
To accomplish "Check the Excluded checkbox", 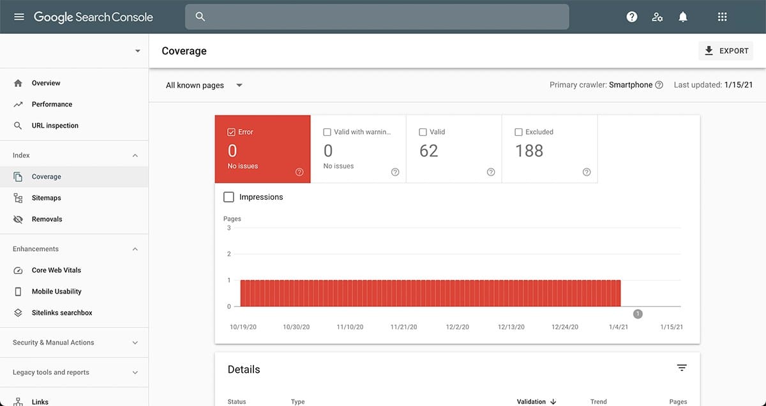I will pos(519,132).
